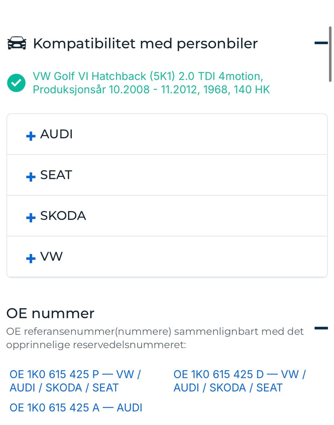The image size is (334, 425).
Task: Open OE 1K0 615 425 D link
Action: 239,381
